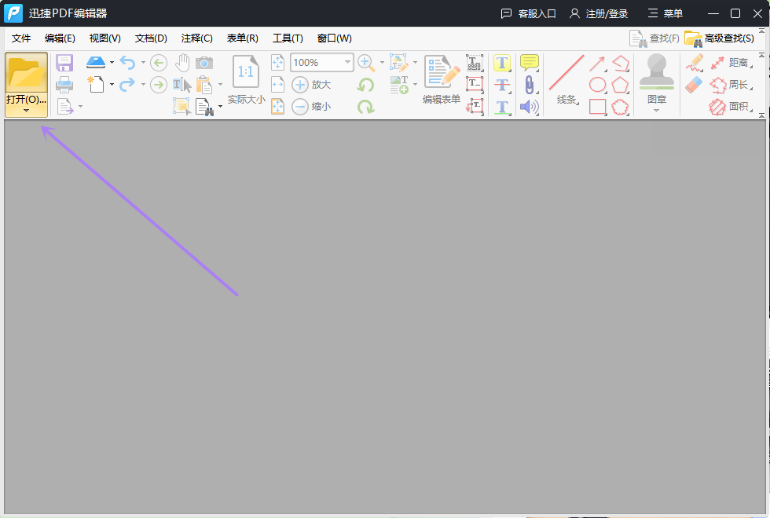
Task: Open the Tools (T) menu
Action: click(288, 38)
